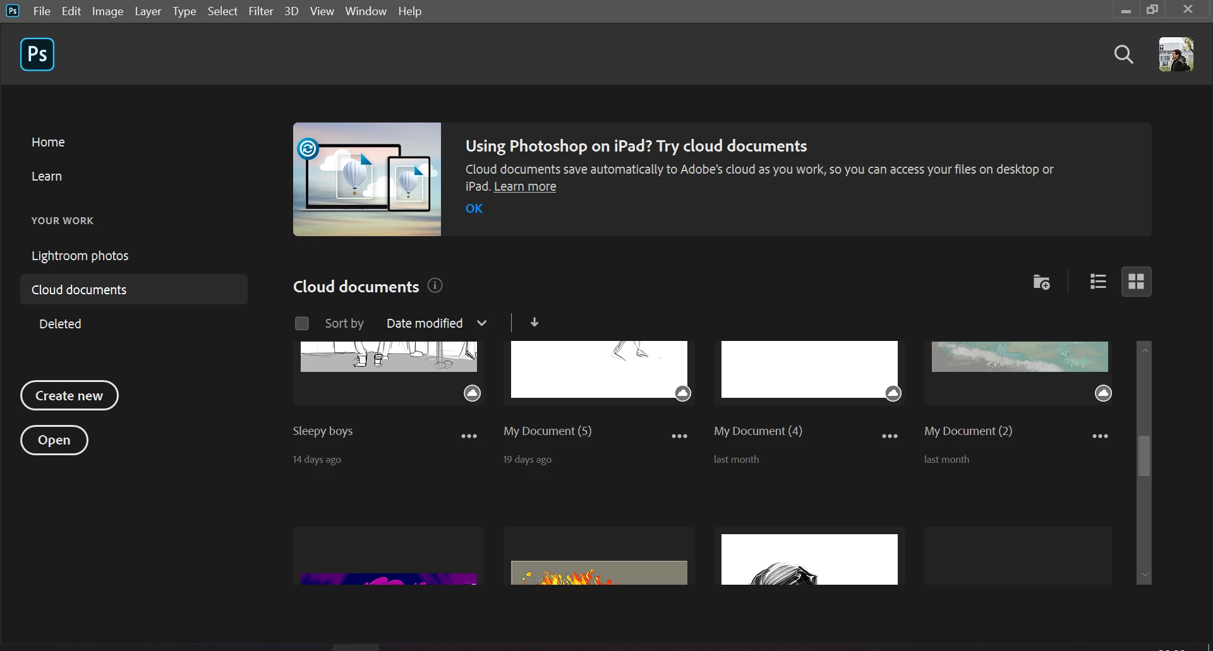Screen dimensions: 1213x651
Task: Click the '19 days ago' date text
Action: (x=528, y=460)
